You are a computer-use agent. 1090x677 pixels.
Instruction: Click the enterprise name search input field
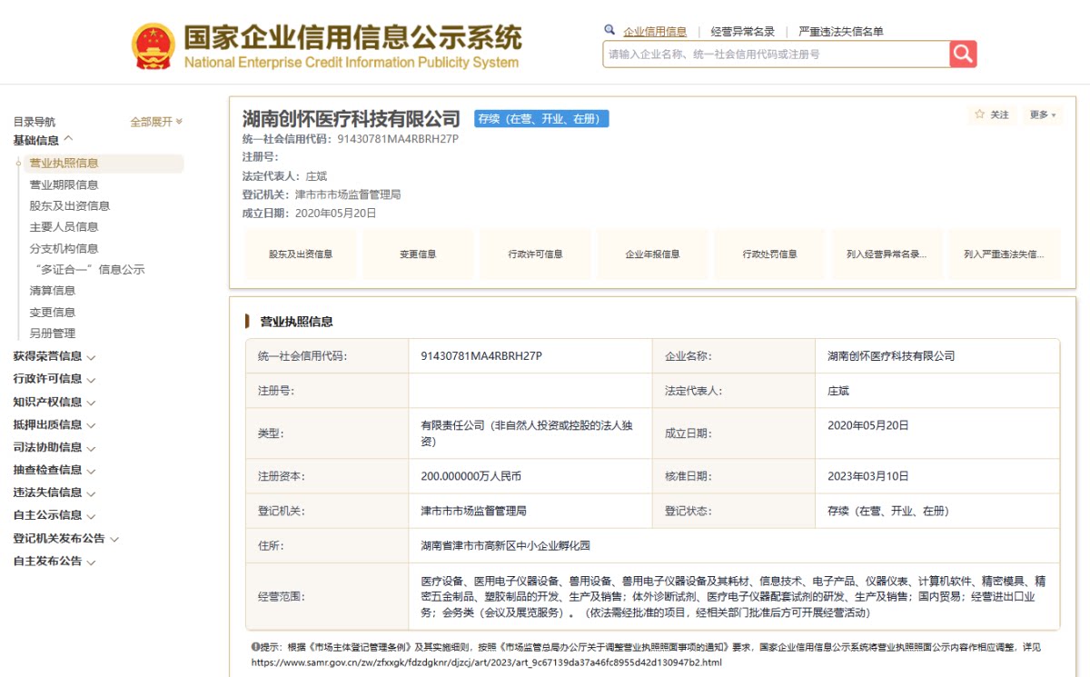pos(777,55)
